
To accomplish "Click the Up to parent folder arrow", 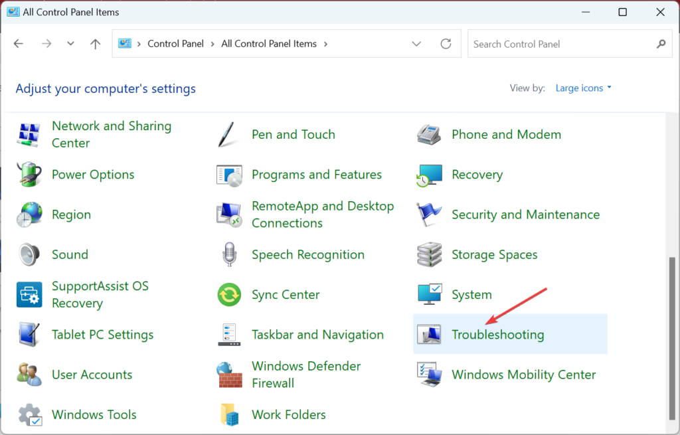I will pyautogui.click(x=96, y=43).
